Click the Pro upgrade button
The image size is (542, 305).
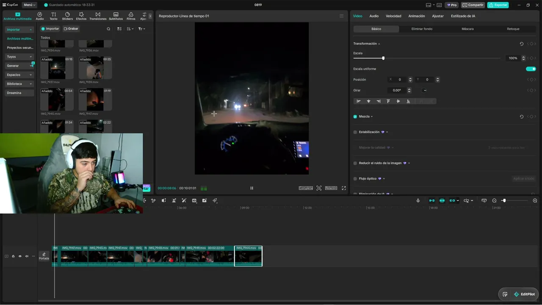[452, 5]
